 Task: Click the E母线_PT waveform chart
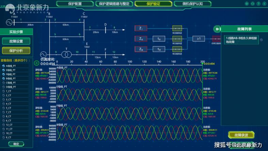click(129, 95)
